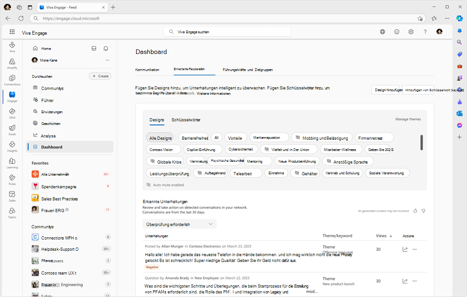Screen dimensions: 467x297
Task: Toggle the muted Globale Krise chip
Action: 166,162
